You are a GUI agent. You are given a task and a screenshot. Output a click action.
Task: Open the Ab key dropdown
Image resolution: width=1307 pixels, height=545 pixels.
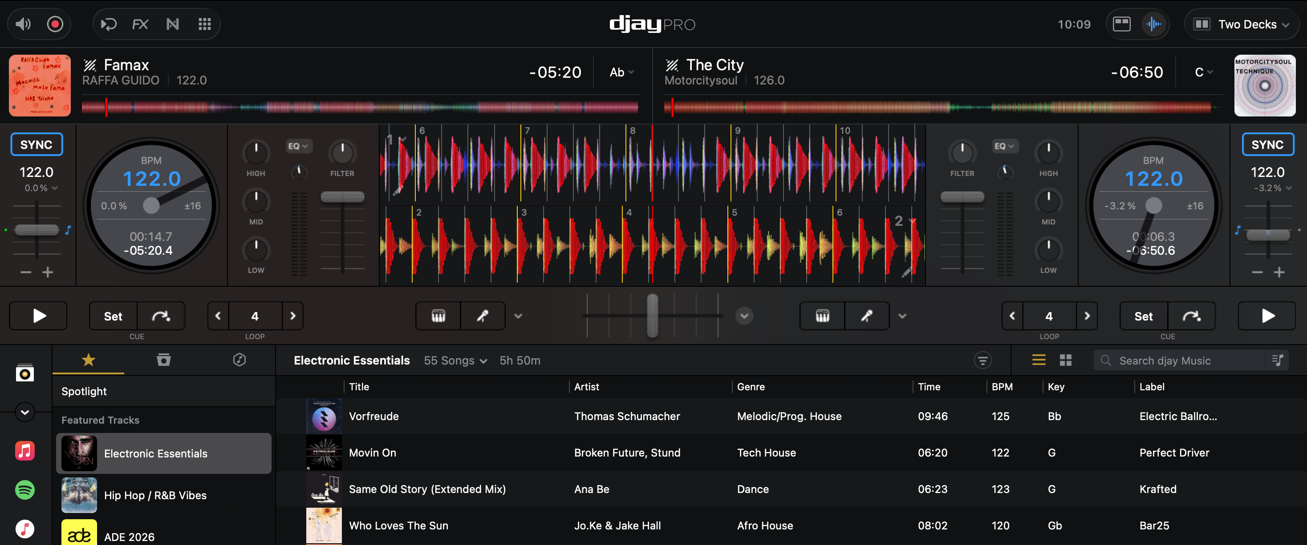click(621, 72)
